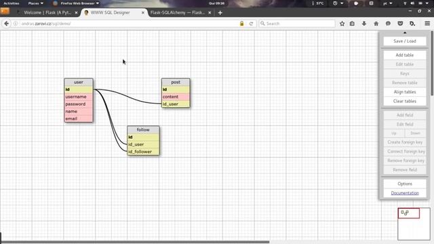Viewport: 434px width, 244px height.
Task: Select the id_user field in follow table
Action: point(143,144)
